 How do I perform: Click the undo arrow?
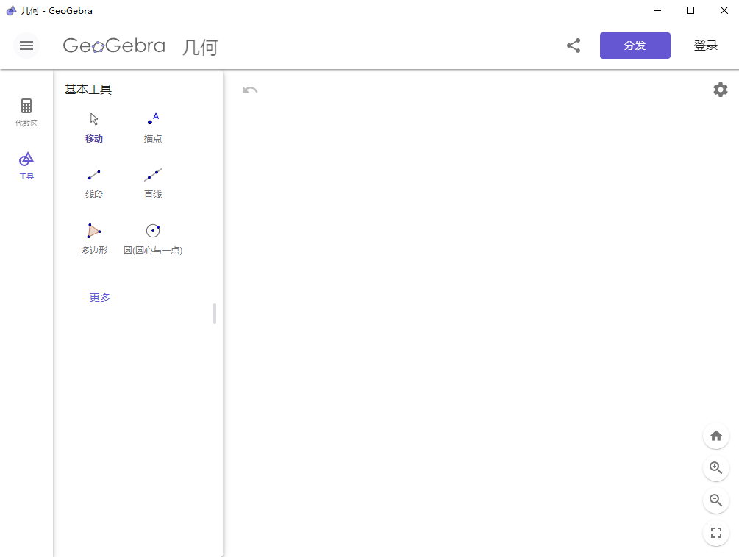click(250, 90)
